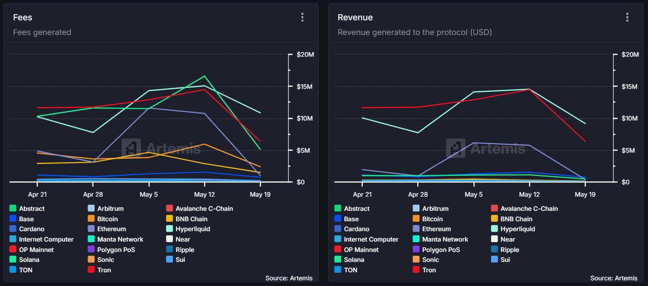
Task: Toggle Manta Network in Revenue legend
Action: point(440,239)
